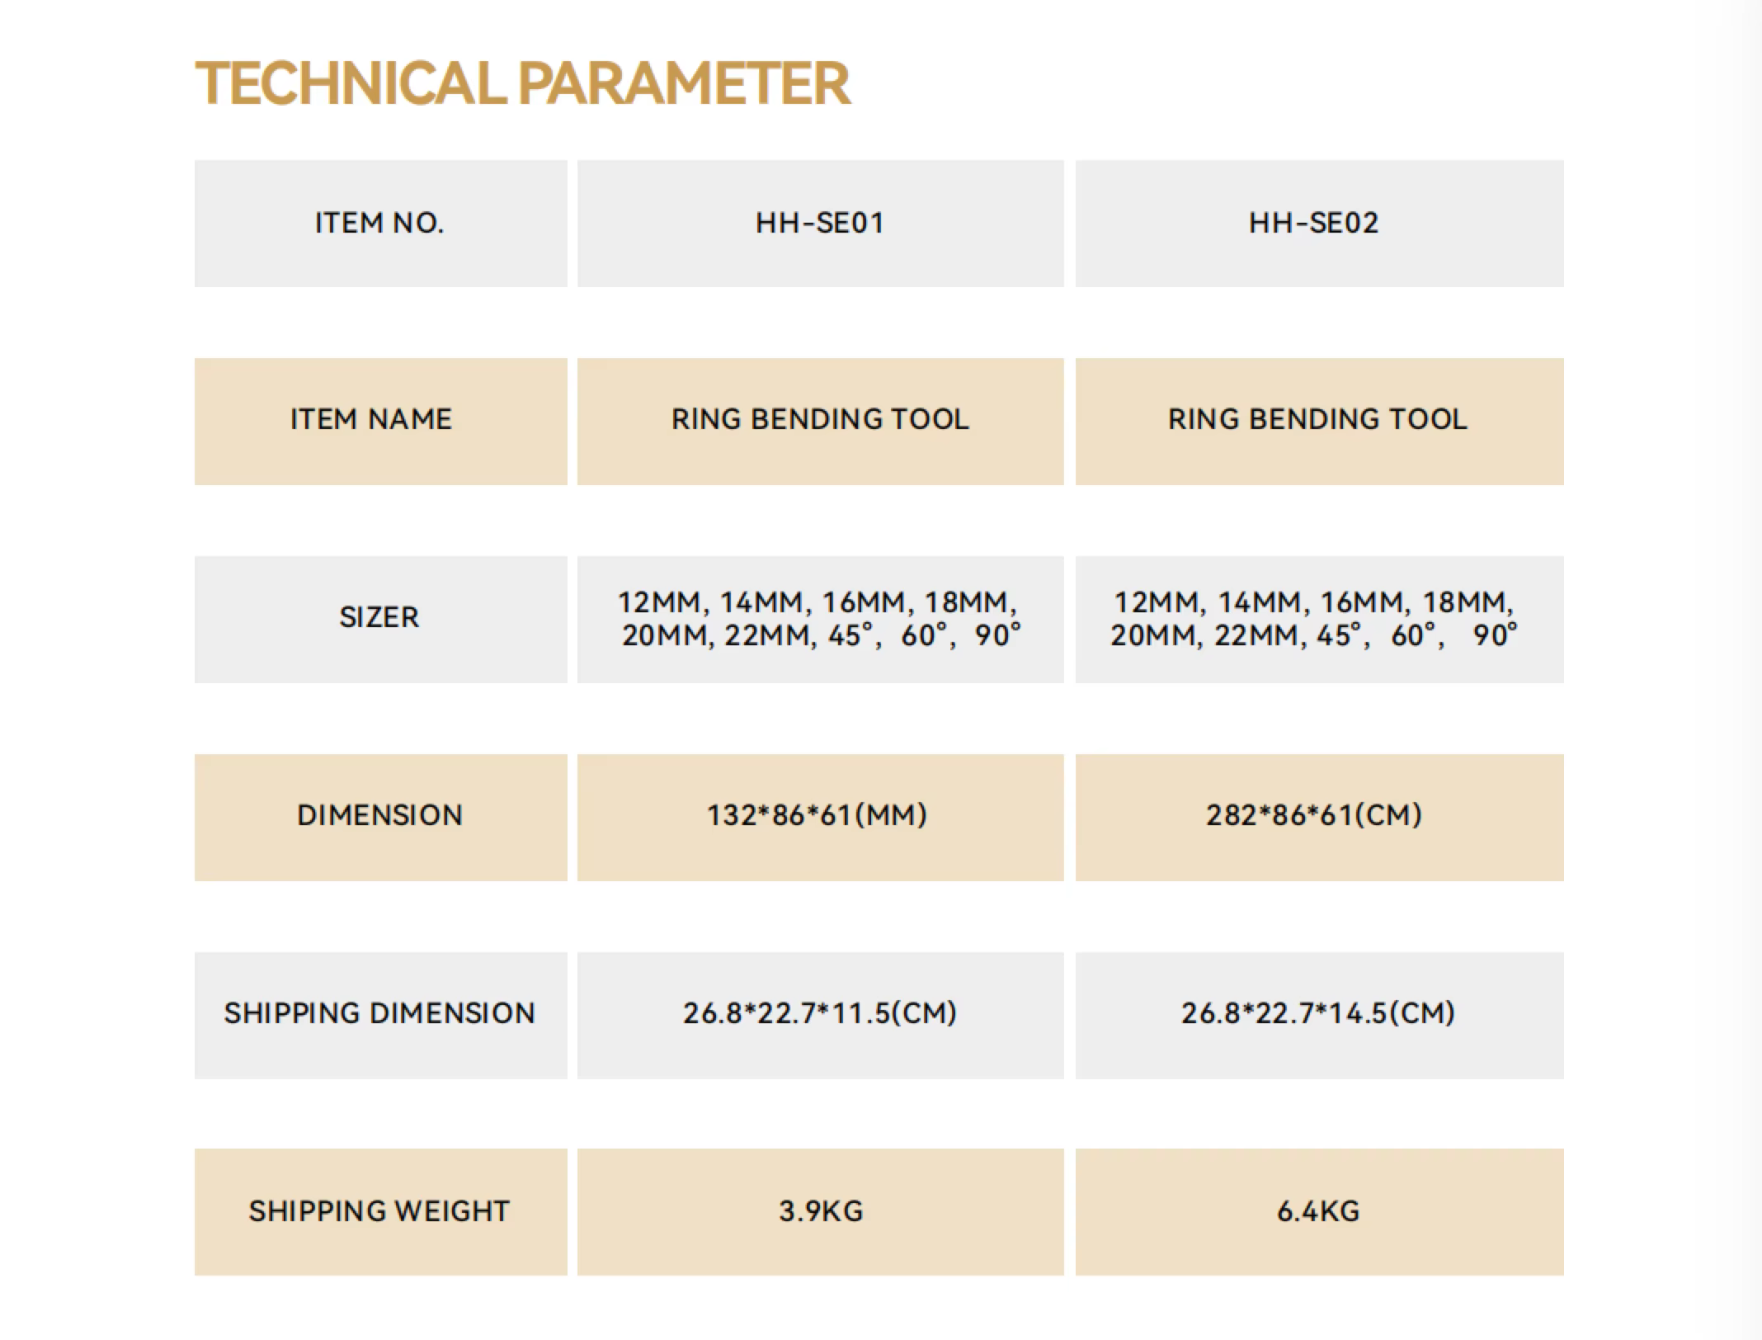Click the TECHNICAL PARAMETER heading

pyautogui.click(x=522, y=83)
